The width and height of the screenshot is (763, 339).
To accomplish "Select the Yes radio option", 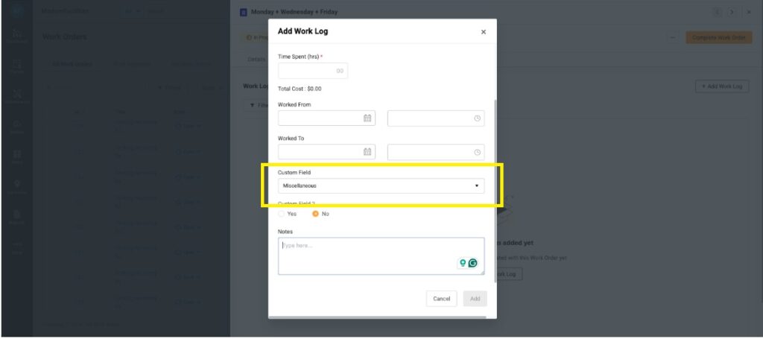I will click(x=281, y=214).
